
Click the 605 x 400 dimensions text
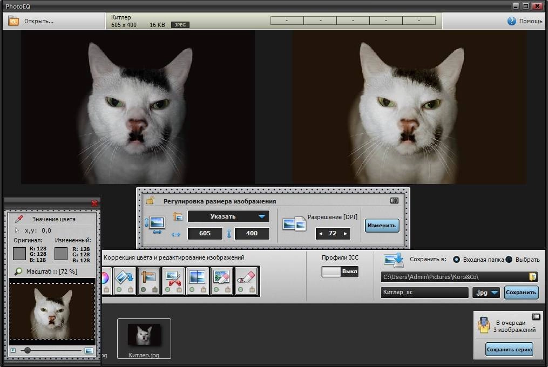pos(124,25)
